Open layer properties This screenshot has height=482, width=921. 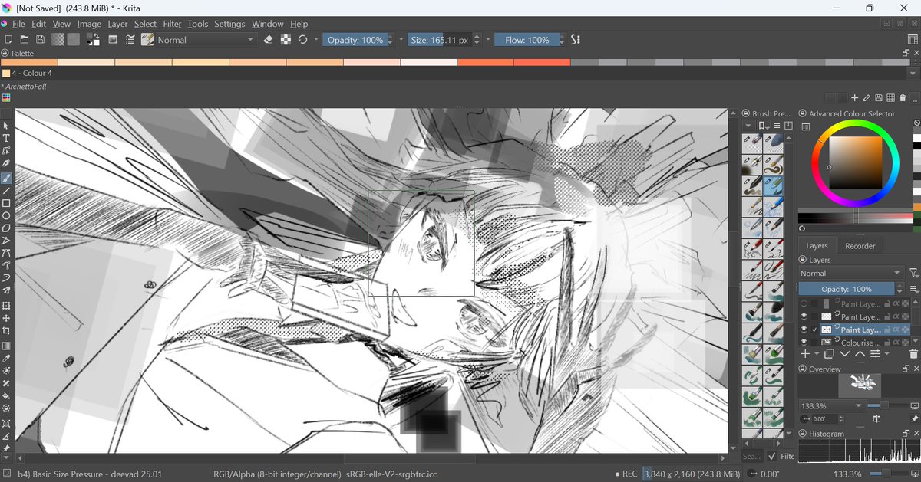point(875,354)
